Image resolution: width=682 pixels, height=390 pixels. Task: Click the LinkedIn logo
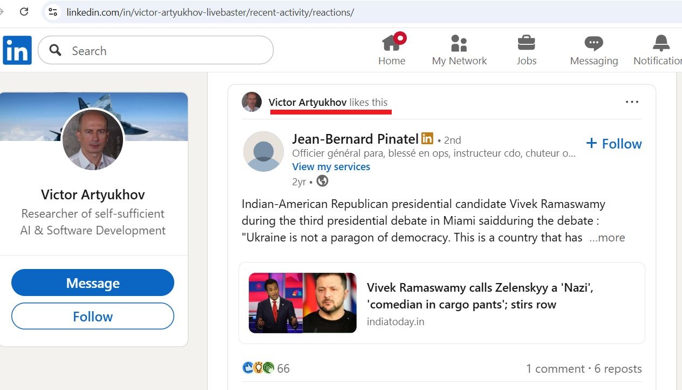pyautogui.click(x=17, y=50)
